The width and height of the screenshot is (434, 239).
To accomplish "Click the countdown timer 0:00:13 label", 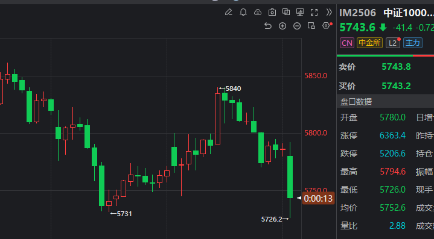I will pos(318,199).
